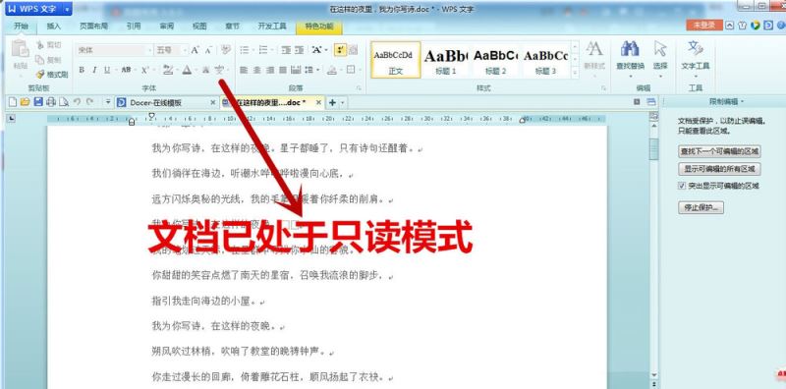Click the increase indent icon
Image resolution: width=786 pixels, height=389 pixels.
[300, 50]
